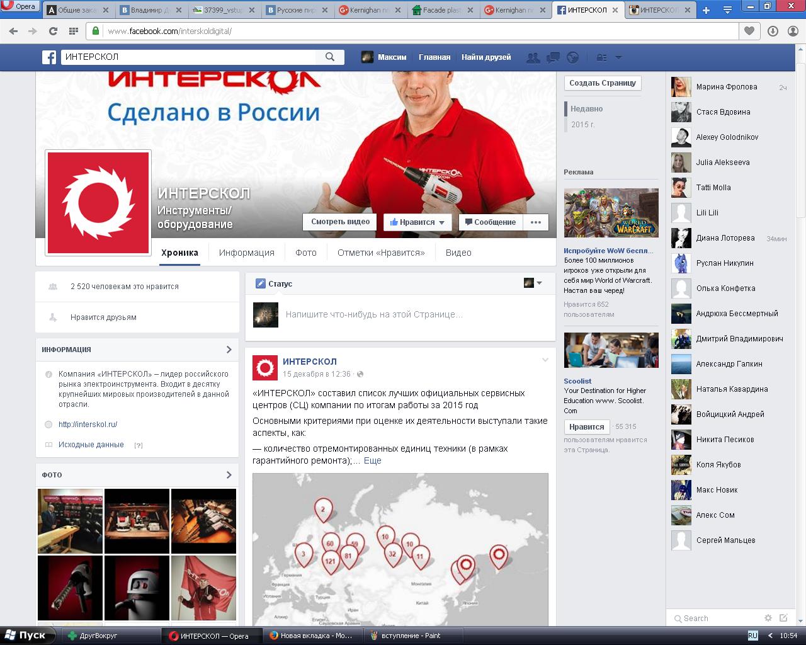This screenshot has height=645, width=806.
Task: Expand the ФОТО section arrow
Action: pyautogui.click(x=229, y=475)
